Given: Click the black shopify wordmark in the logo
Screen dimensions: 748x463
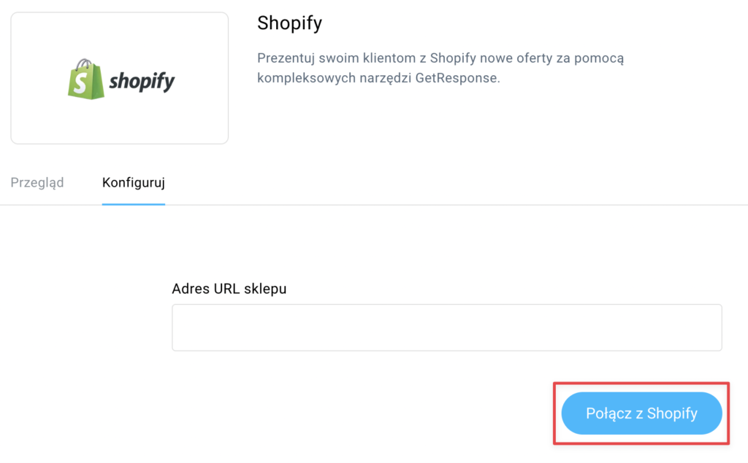Looking at the screenshot, I should 142,82.
